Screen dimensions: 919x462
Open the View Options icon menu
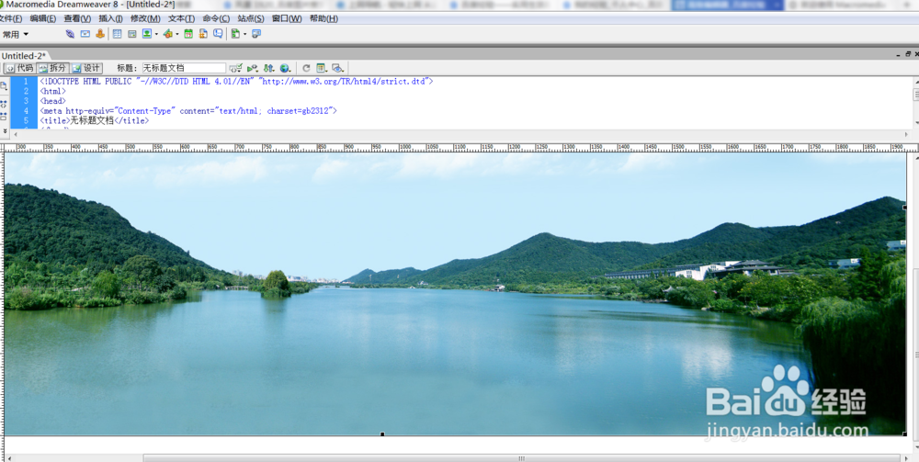(322, 68)
